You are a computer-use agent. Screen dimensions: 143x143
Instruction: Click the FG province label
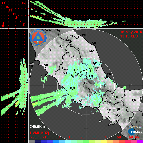tap(134, 100)
